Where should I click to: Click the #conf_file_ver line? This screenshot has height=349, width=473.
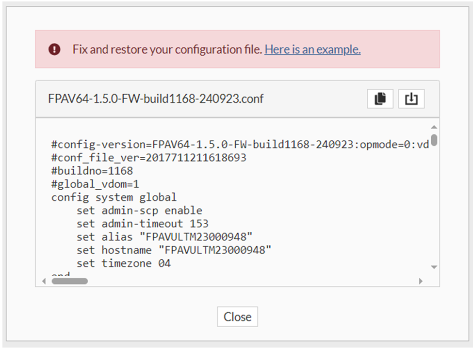(148, 158)
